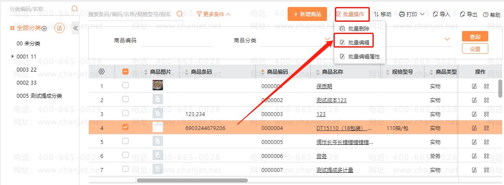Open more-actions grid icon for row 保质期

coord(487,86)
